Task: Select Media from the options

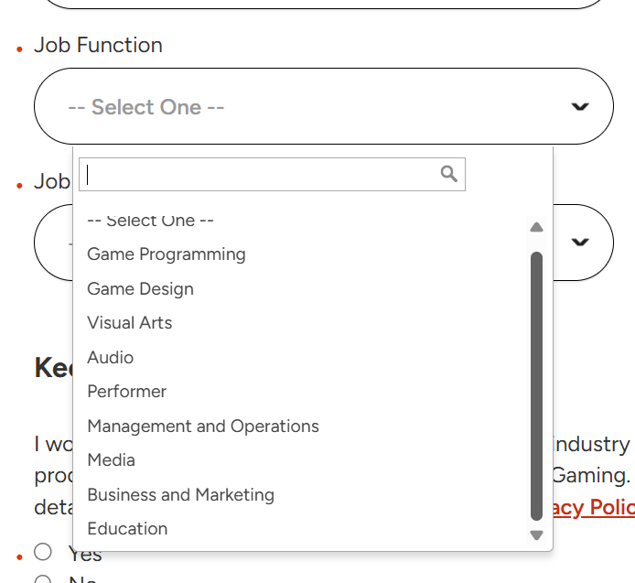Action: [x=111, y=460]
